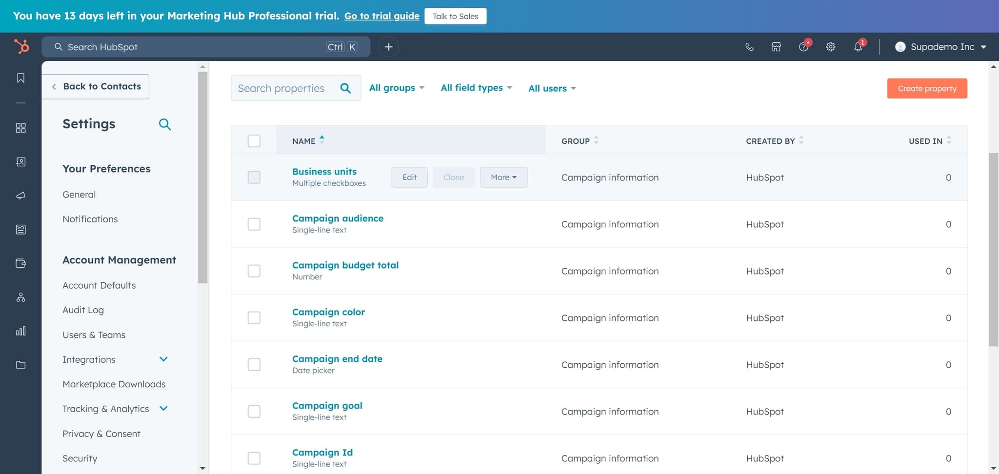999x474 pixels.
Task: Select the Campaign audience checkbox
Action: (254, 224)
